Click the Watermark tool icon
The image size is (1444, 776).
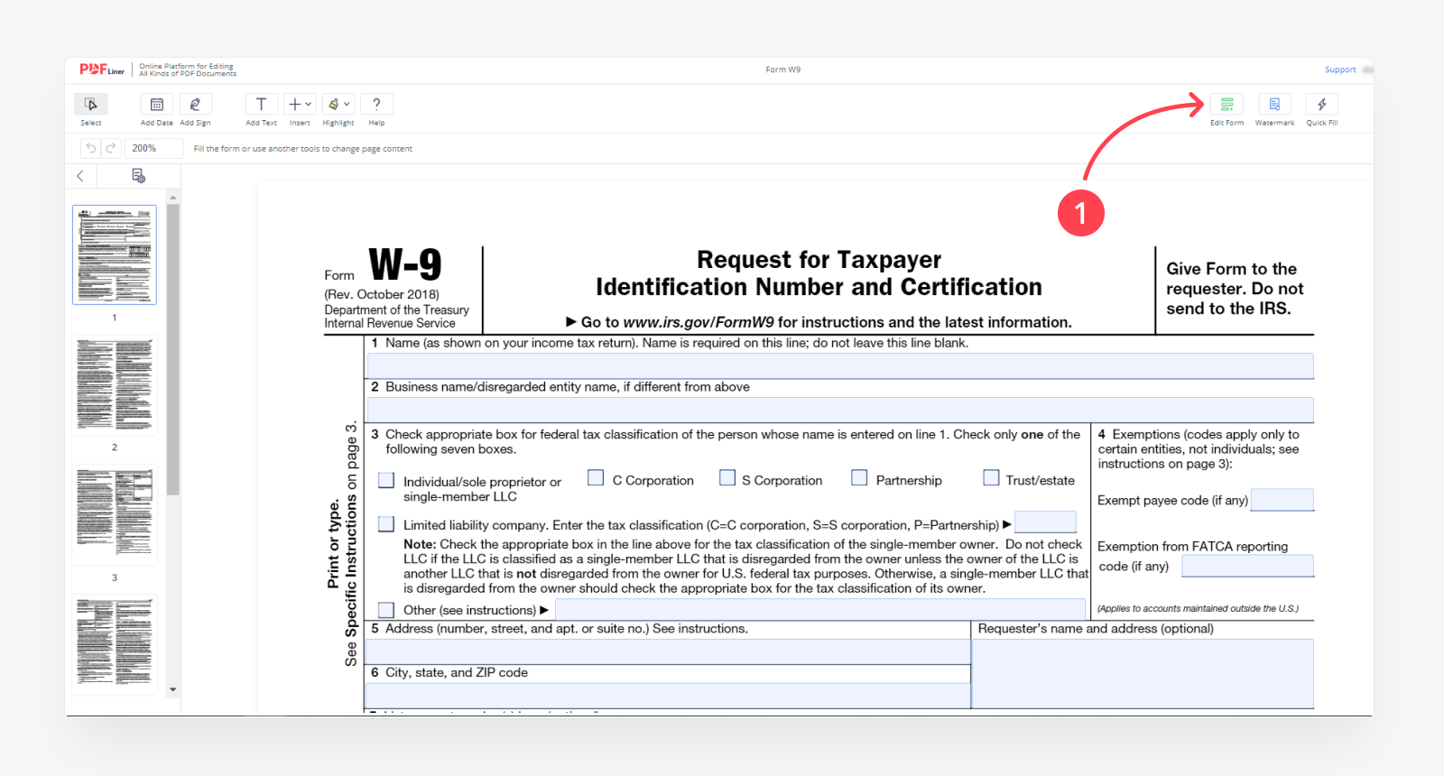[1274, 105]
